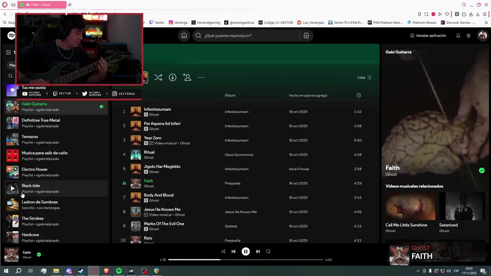This screenshot has height=276, width=491.
Task: Open the notifications bell
Action: (458, 36)
